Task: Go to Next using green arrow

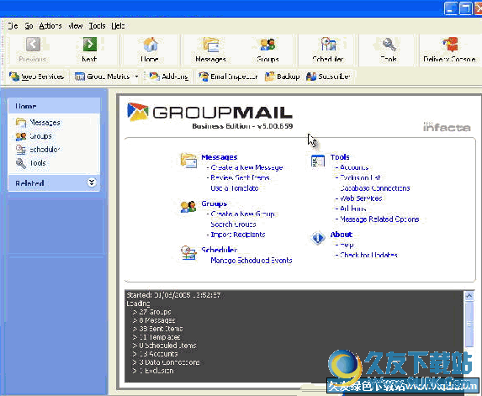Action: pyautogui.click(x=89, y=45)
